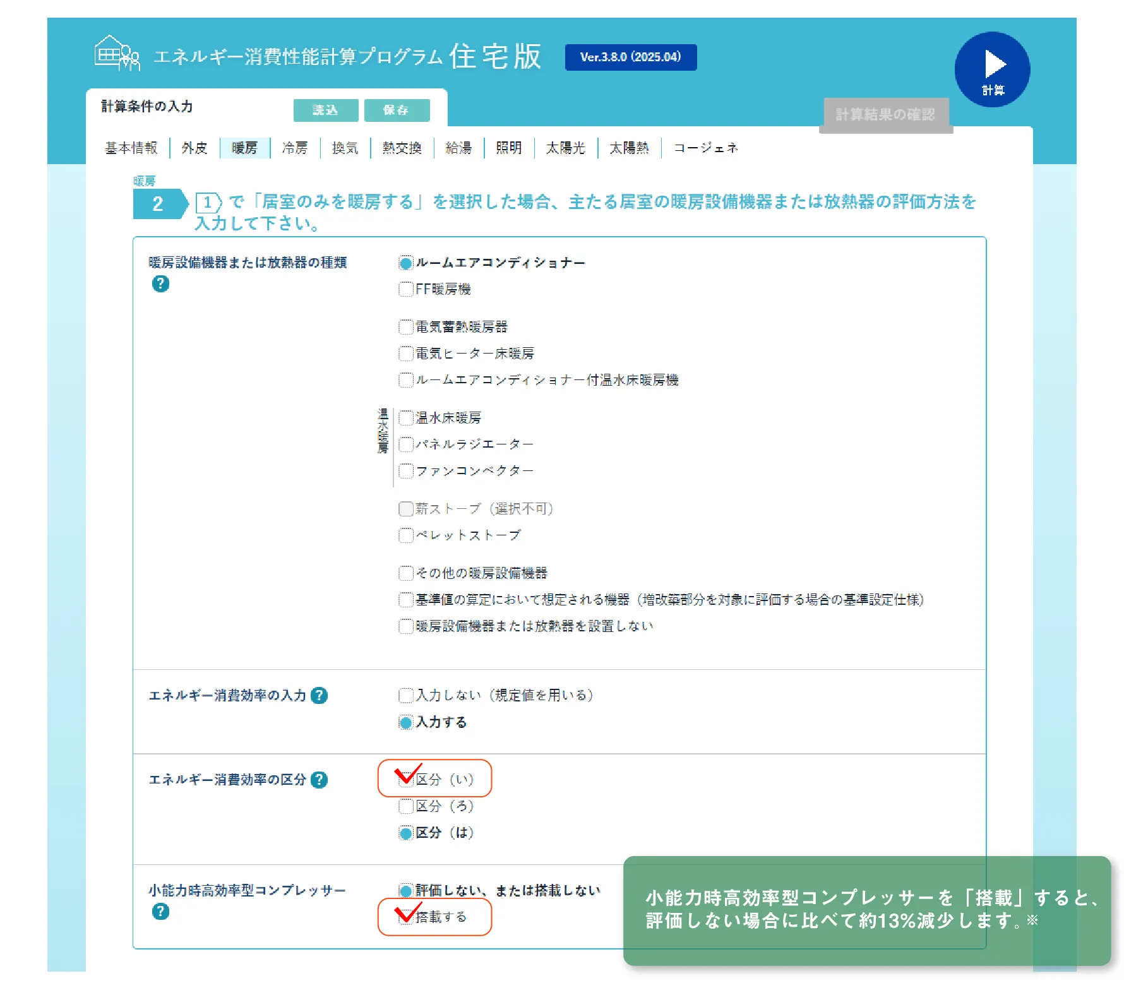
Task: Click the house logo icon in header
Action: [x=117, y=53]
